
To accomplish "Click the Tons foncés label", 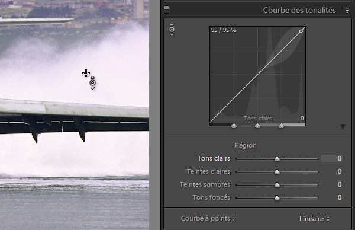I will 211,197.
